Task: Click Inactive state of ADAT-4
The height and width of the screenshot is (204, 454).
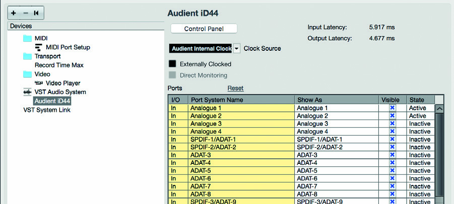Action: (x=420, y=163)
